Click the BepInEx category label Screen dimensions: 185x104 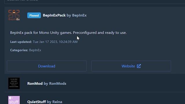coord(35,50)
